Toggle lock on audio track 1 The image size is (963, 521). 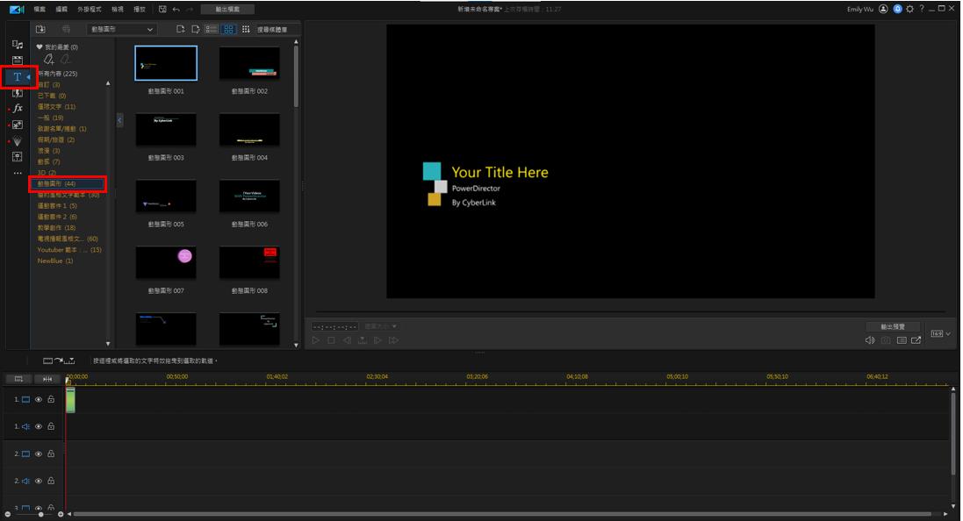(51, 427)
